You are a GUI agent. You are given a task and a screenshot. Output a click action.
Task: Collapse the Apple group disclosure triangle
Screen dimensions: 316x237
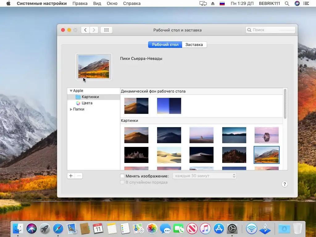coord(71,91)
